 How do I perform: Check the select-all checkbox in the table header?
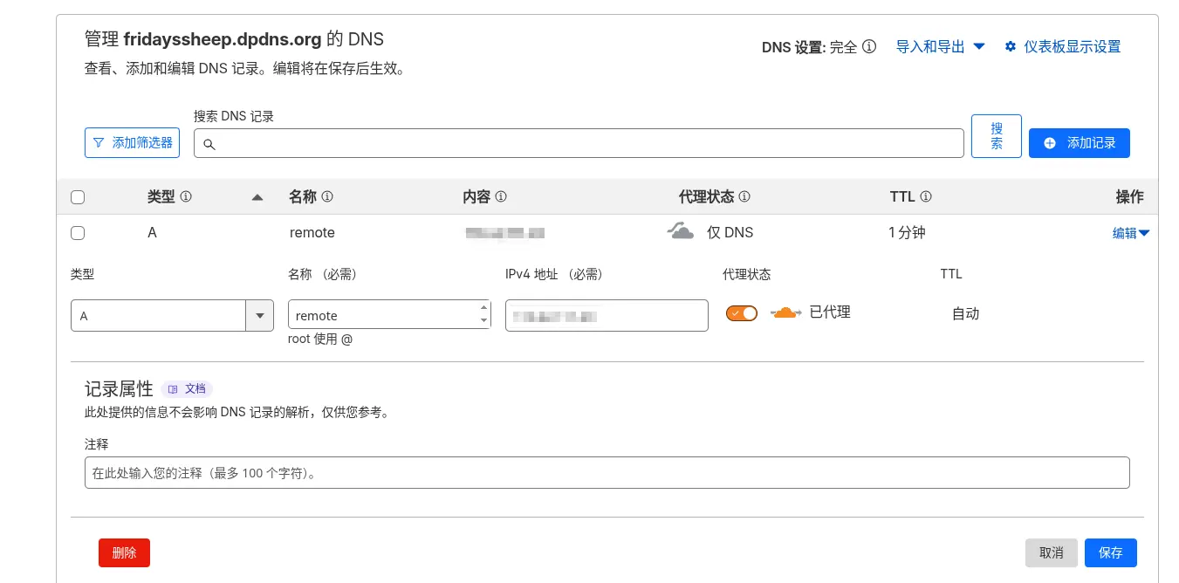pyautogui.click(x=78, y=197)
